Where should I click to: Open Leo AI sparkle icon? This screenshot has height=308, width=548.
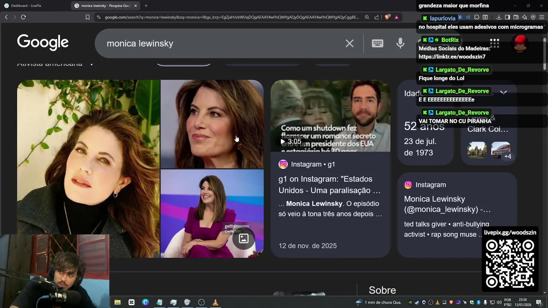[x=524, y=17]
